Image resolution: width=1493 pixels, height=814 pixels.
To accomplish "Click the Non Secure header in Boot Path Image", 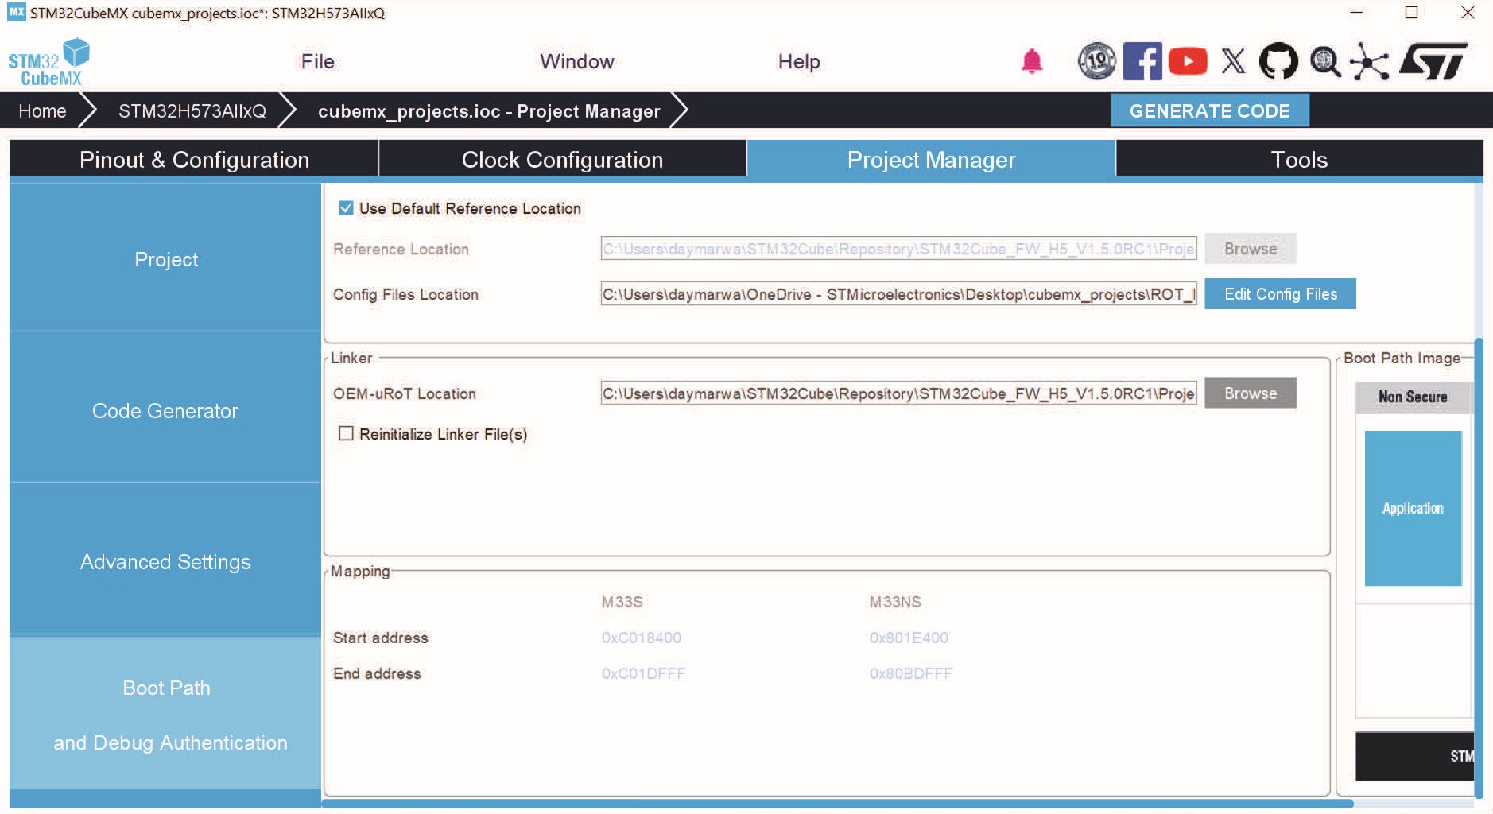I will coord(1413,397).
